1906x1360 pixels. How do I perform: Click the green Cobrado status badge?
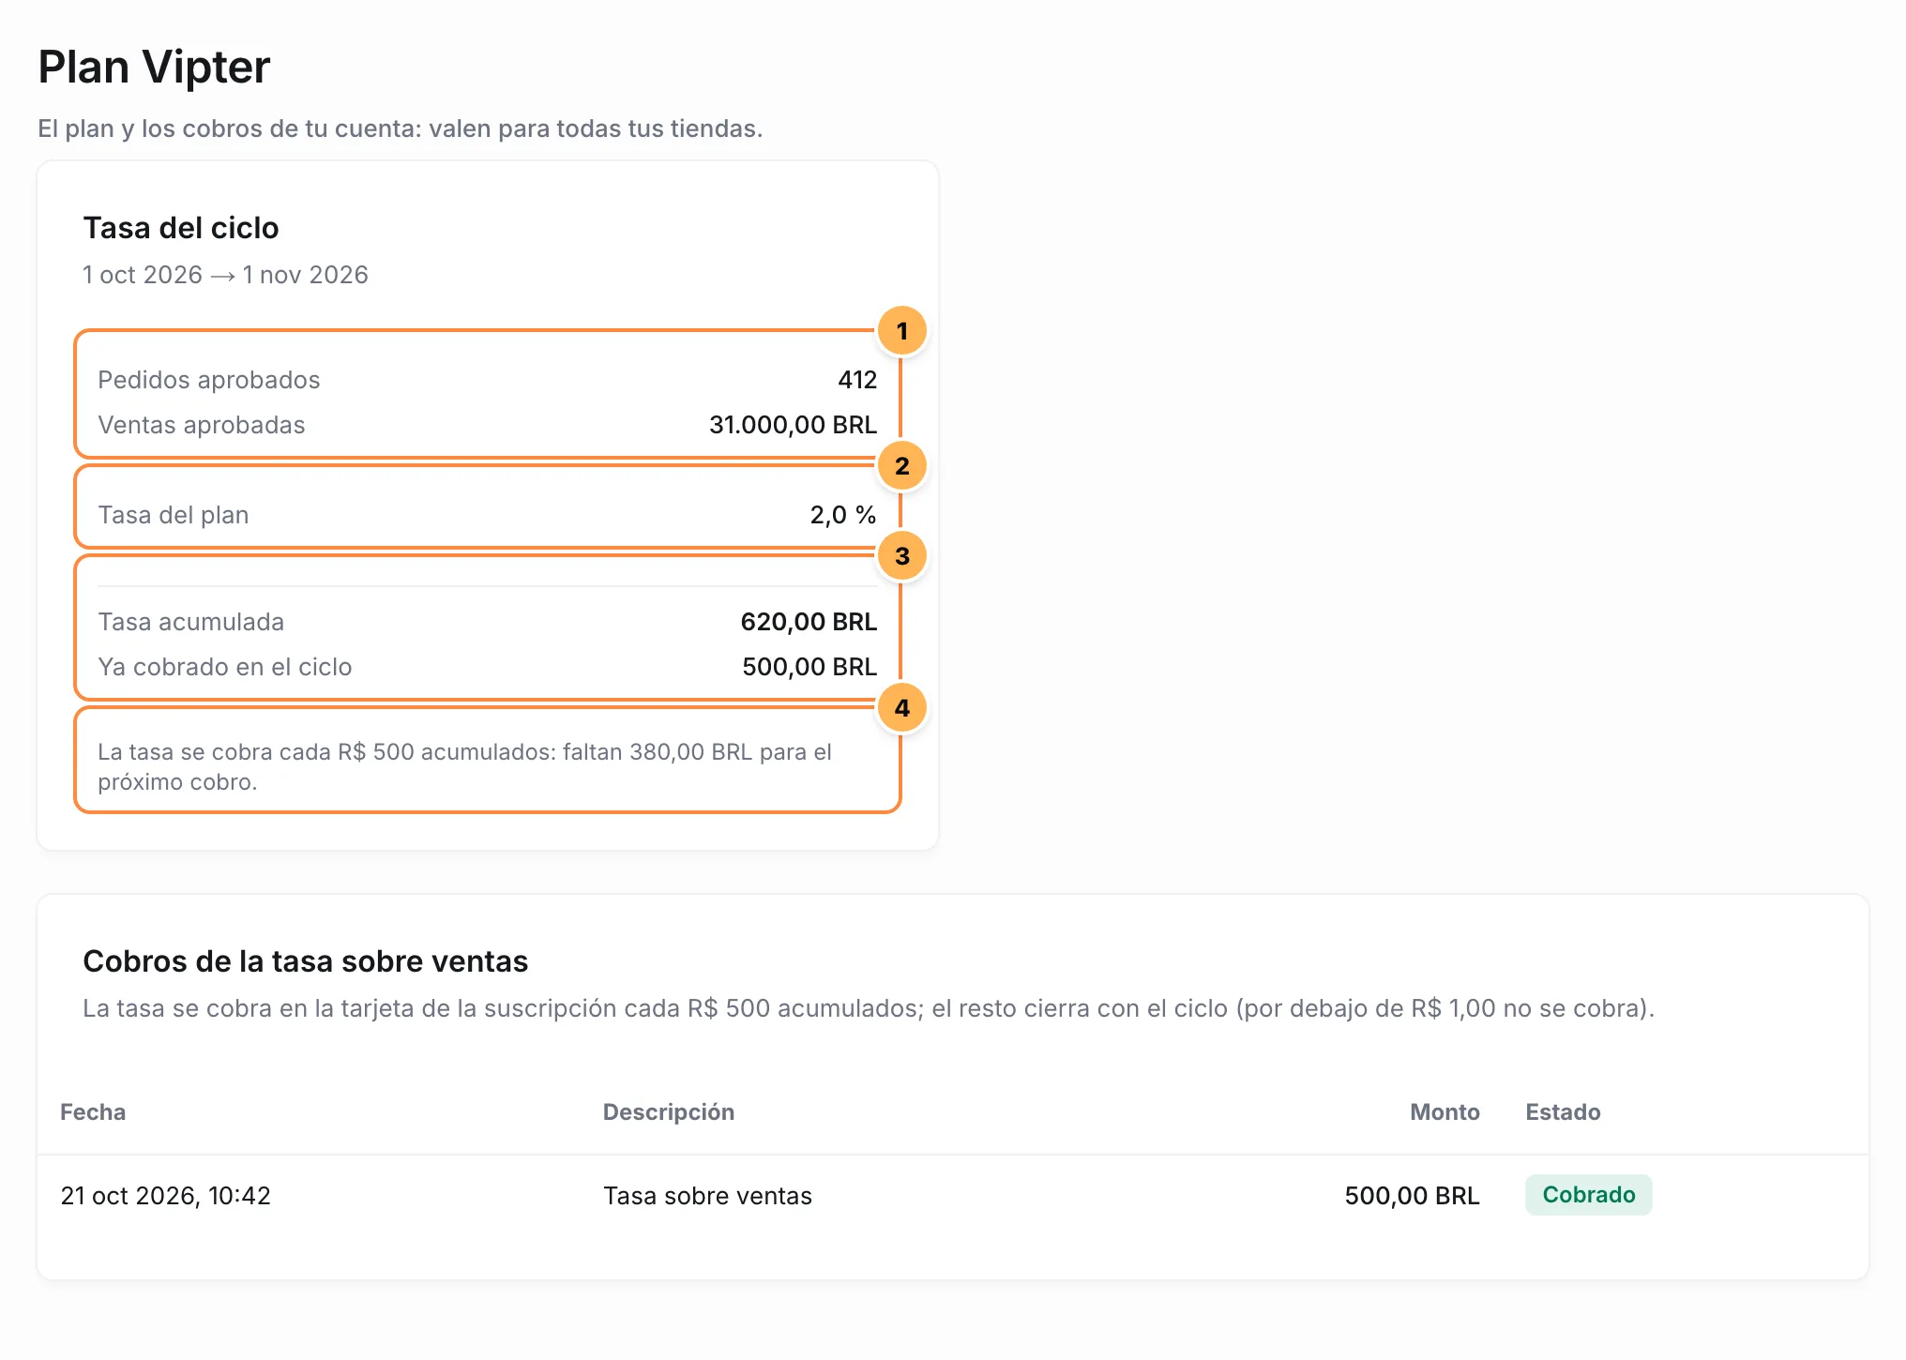click(1589, 1195)
